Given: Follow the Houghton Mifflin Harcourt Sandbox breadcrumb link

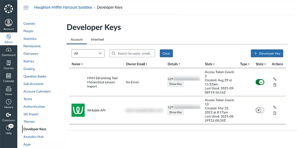Looking at the screenshot, I should (x=63, y=7).
